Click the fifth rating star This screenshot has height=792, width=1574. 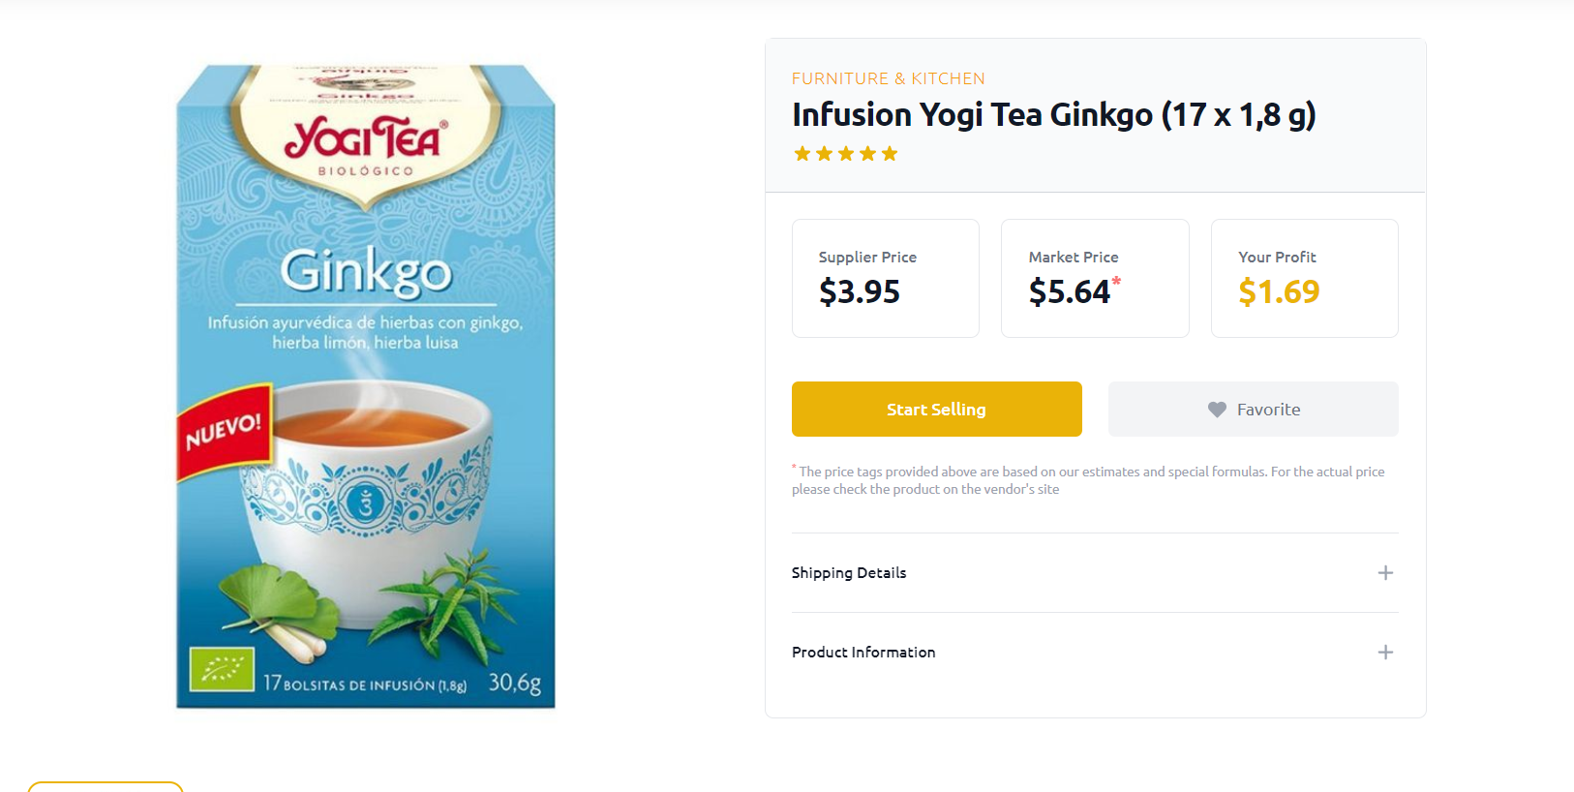pyautogui.click(x=890, y=153)
